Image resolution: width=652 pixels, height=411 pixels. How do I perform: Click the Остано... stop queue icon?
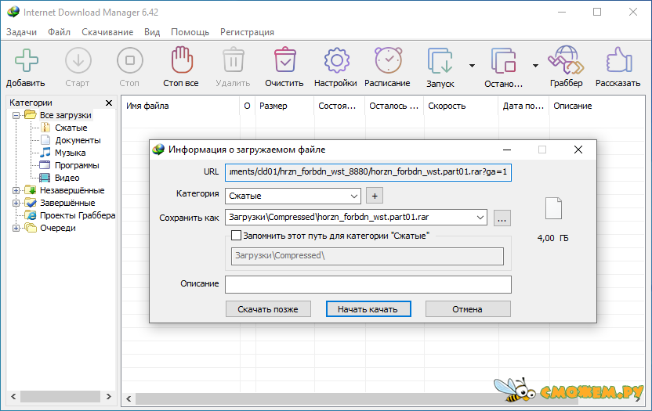coord(503,61)
